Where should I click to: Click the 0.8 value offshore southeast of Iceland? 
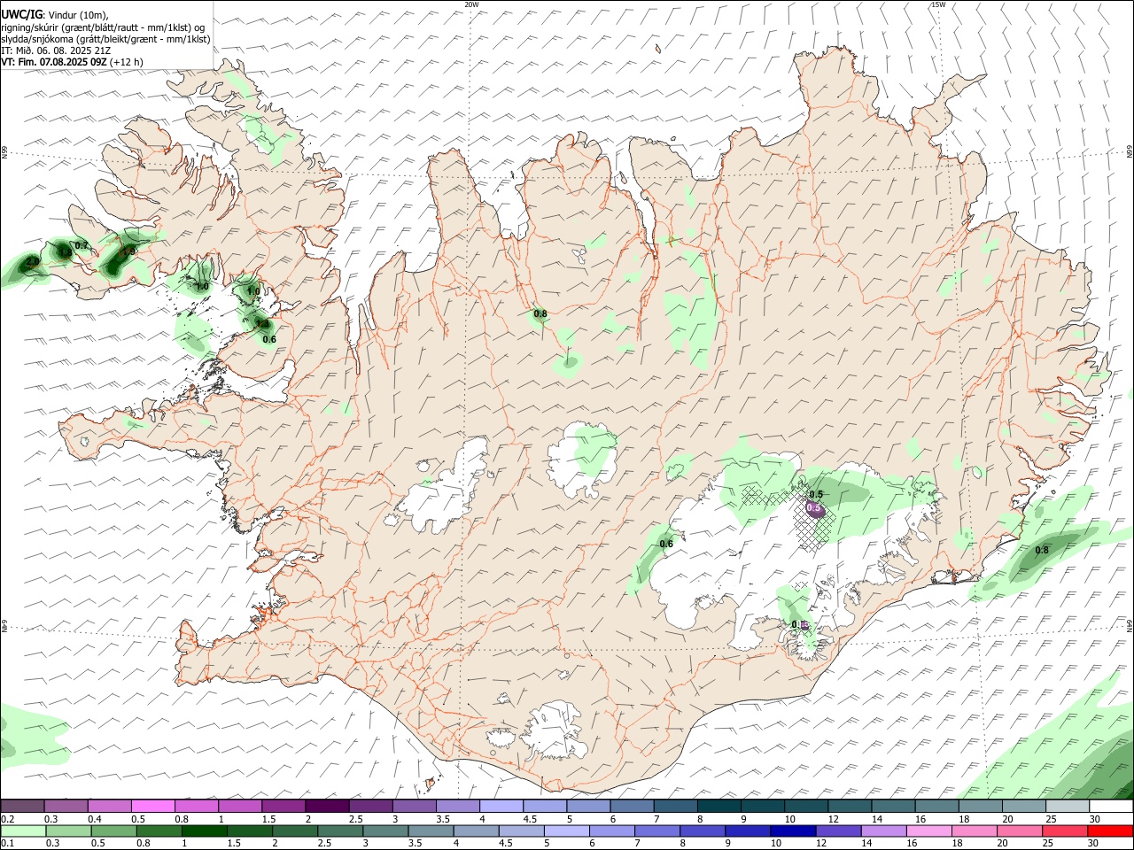1042,550
